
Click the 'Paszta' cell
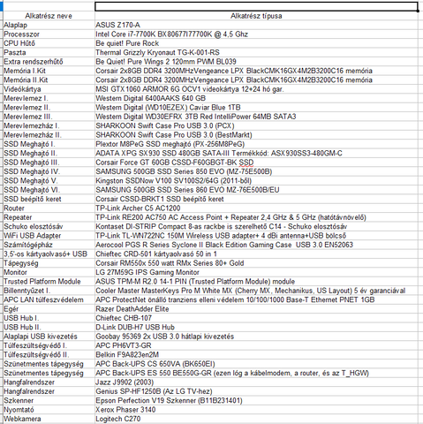point(49,52)
